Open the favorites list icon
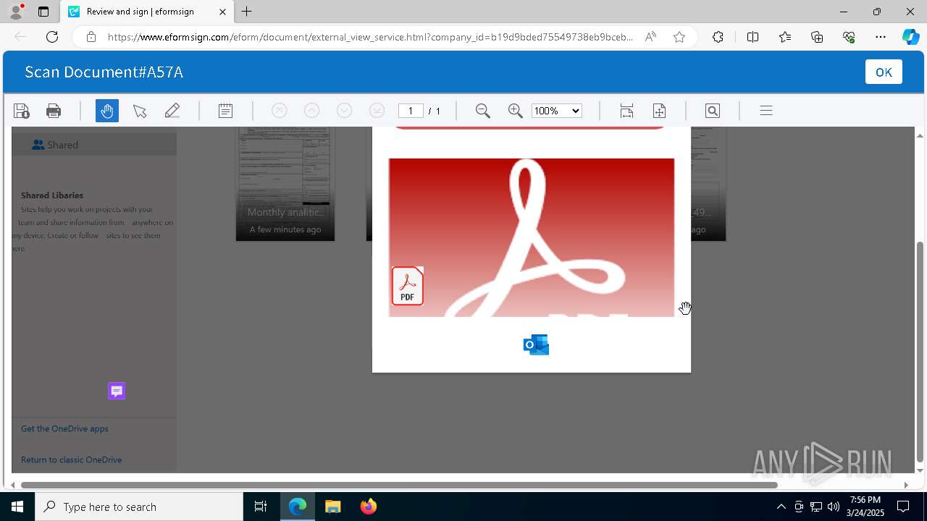The height and width of the screenshot is (521, 927). pyautogui.click(x=785, y=37)
